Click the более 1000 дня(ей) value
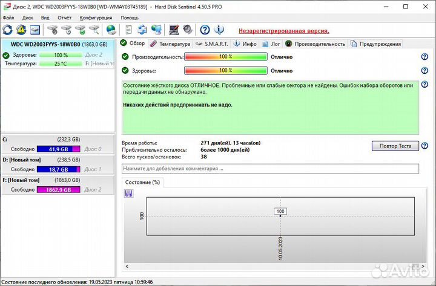The height and width of the screenshot is (286, 436). [x=225, y=150]
